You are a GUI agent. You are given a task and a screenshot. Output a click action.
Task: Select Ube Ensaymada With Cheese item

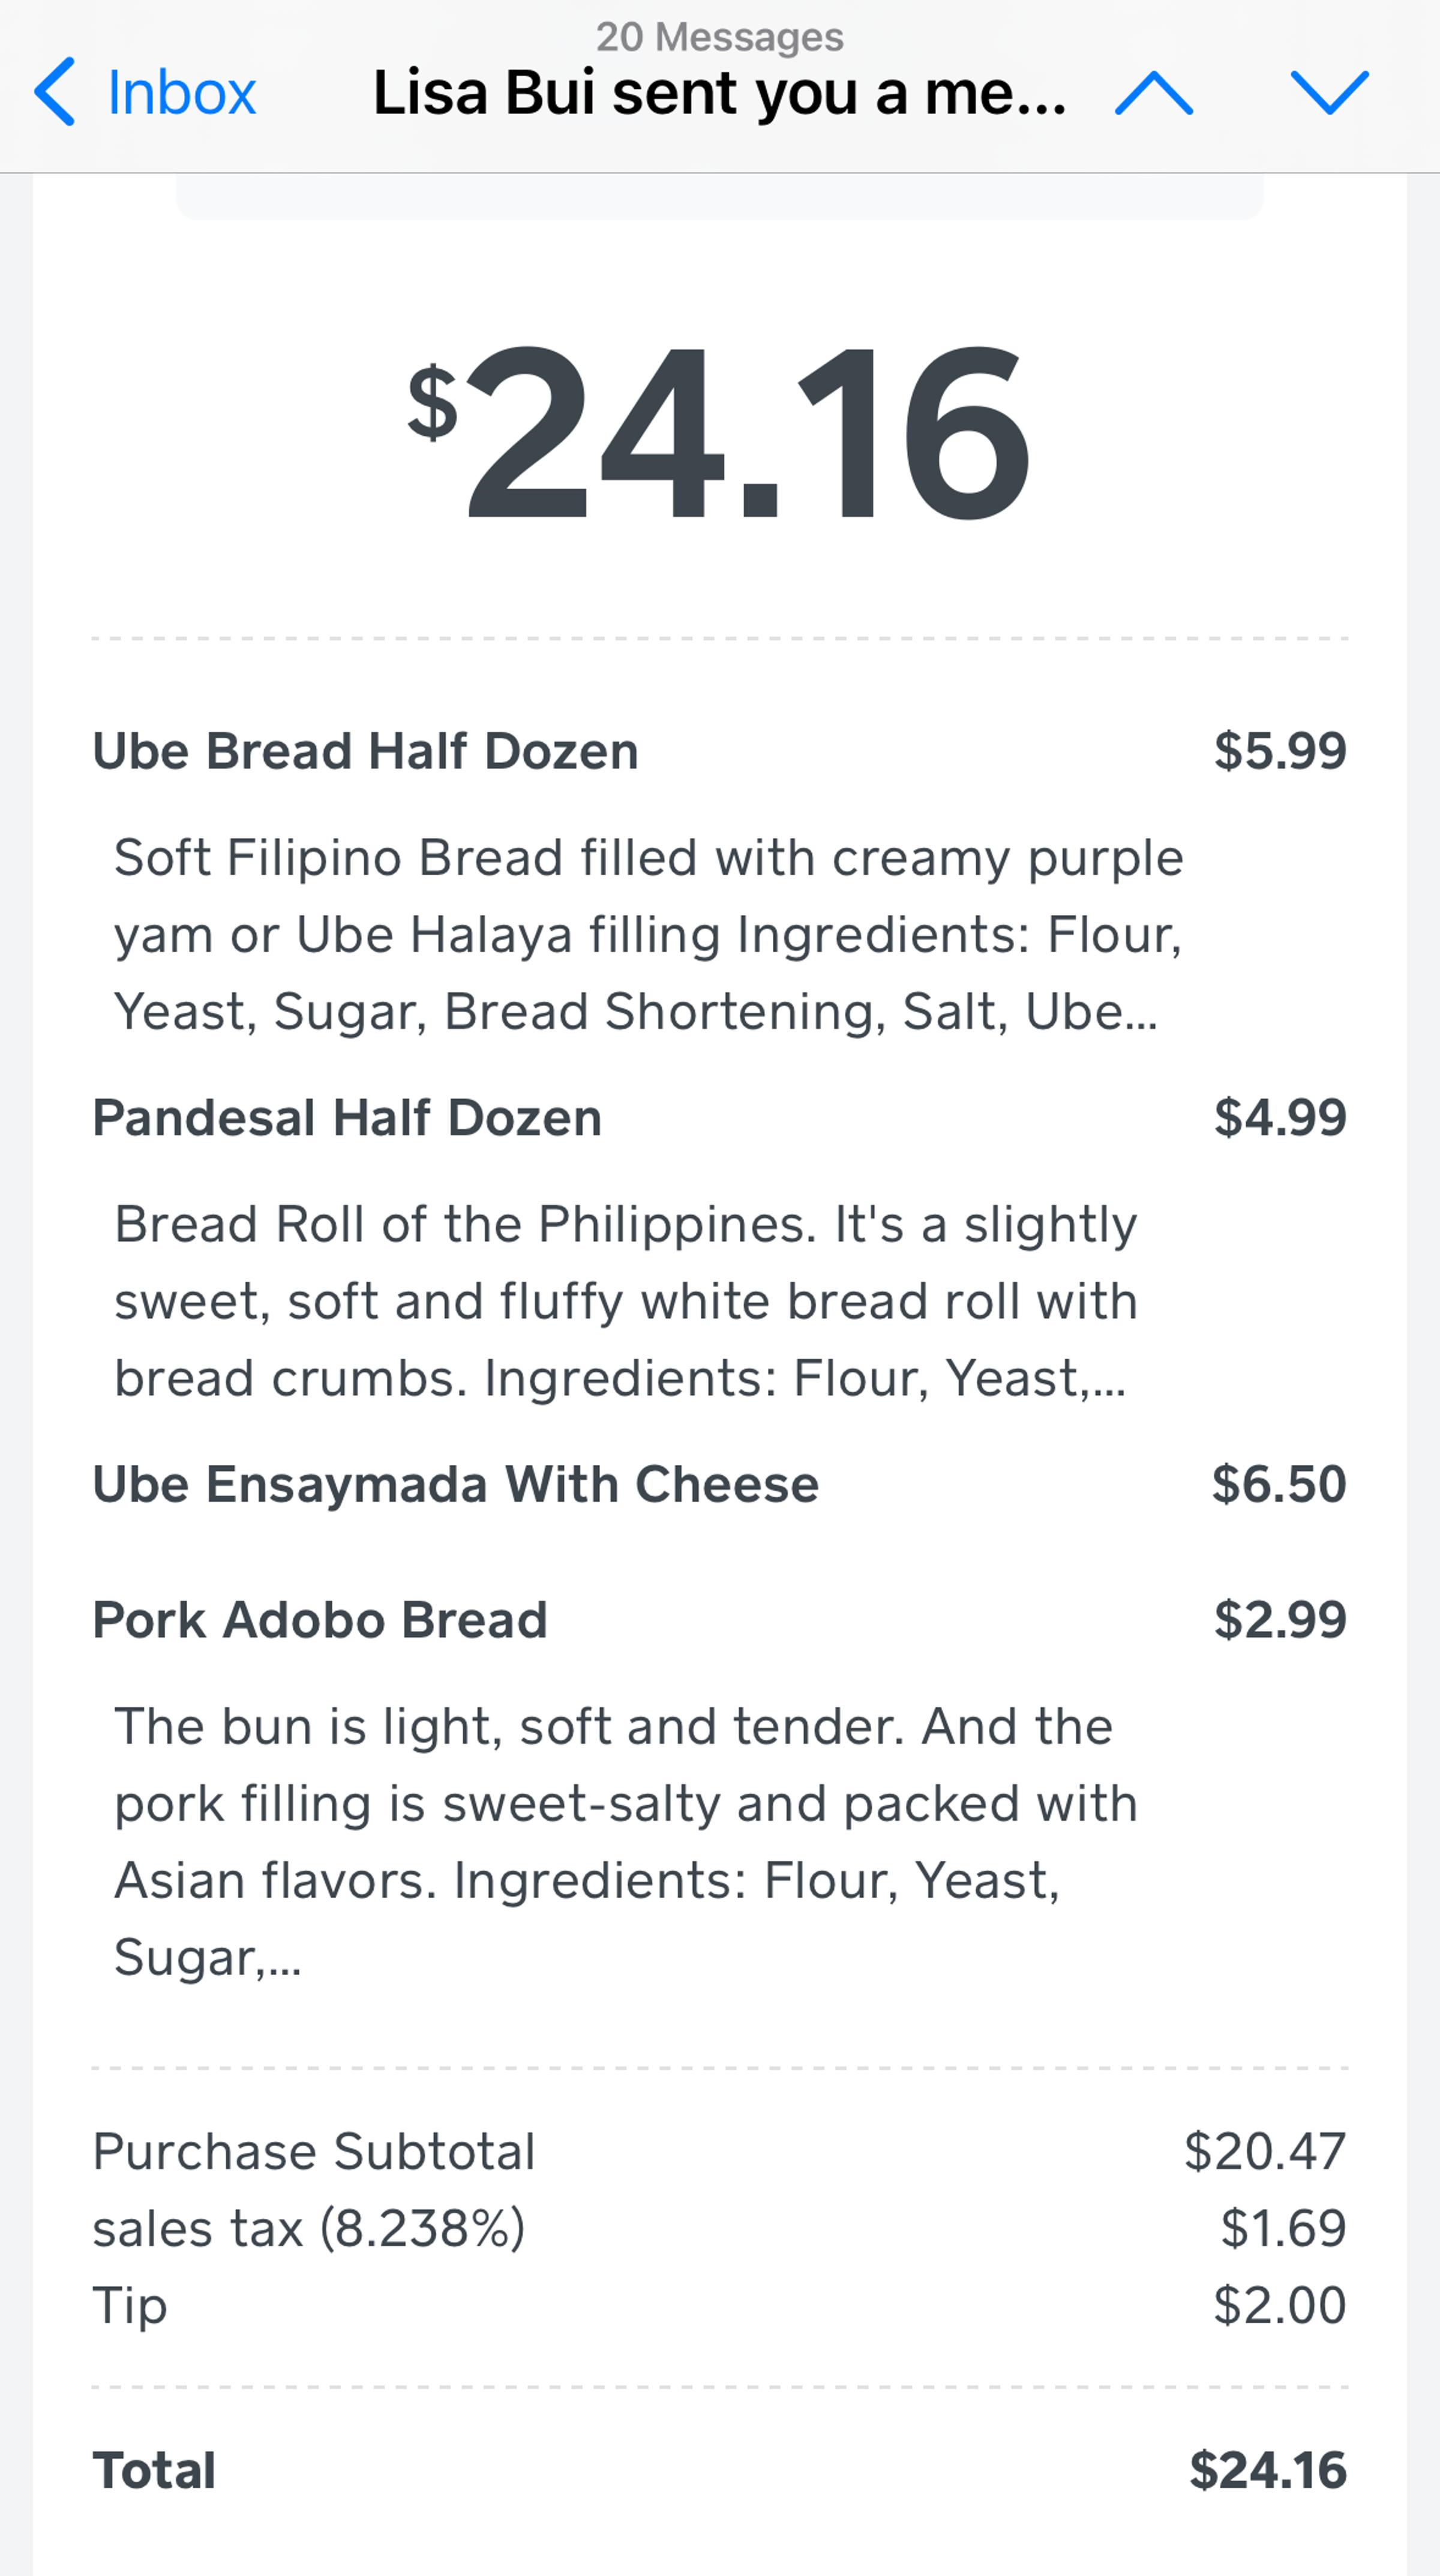click(x=455, y=1484)
